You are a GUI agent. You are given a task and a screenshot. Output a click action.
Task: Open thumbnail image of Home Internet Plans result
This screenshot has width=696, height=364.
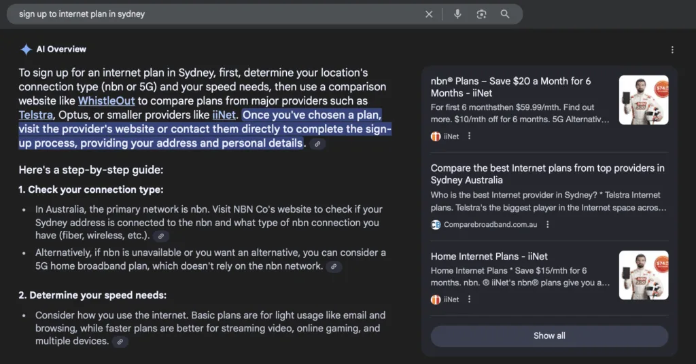(644, 275)
